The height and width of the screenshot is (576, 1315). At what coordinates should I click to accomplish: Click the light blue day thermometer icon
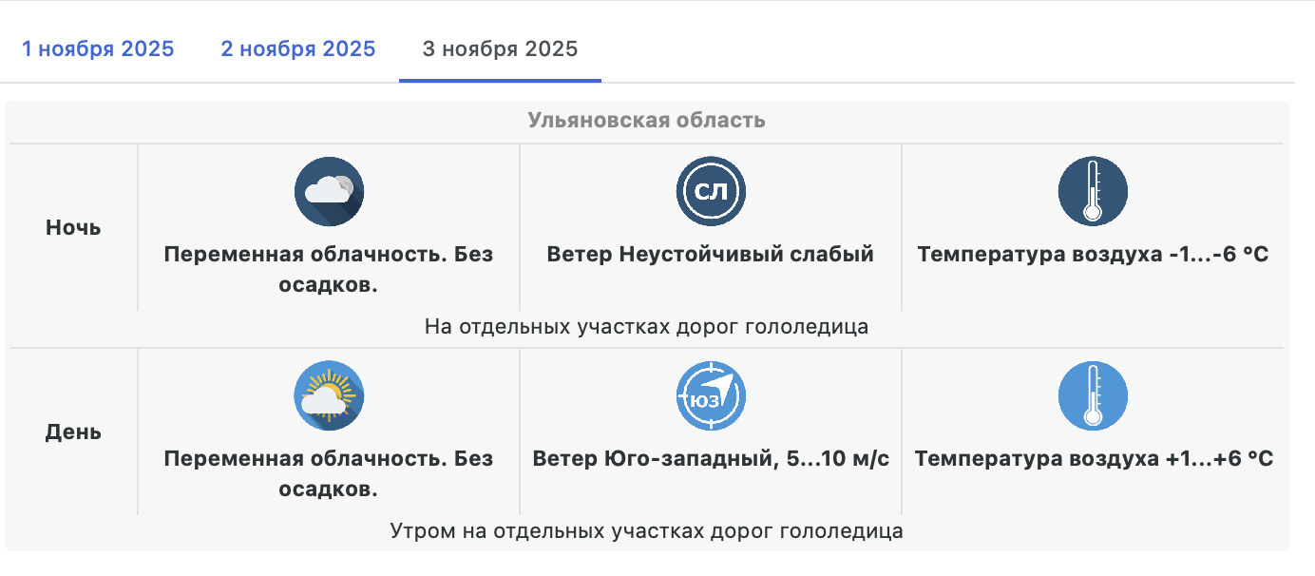[x=1093, y=396]
